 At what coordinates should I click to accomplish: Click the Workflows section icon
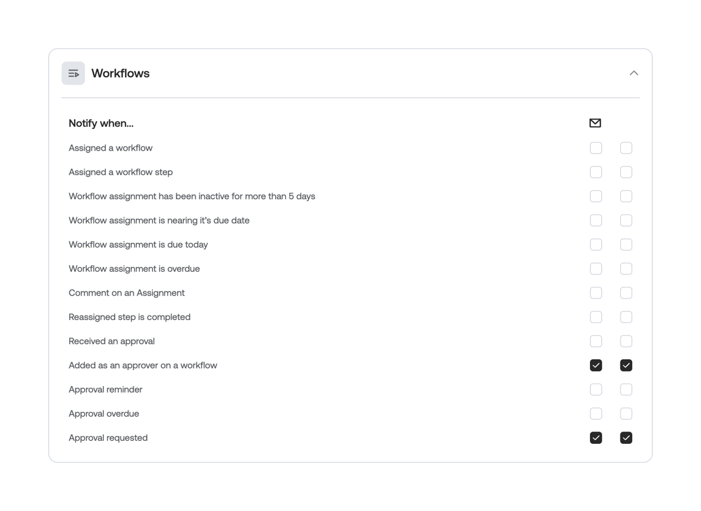pos(73,72)
